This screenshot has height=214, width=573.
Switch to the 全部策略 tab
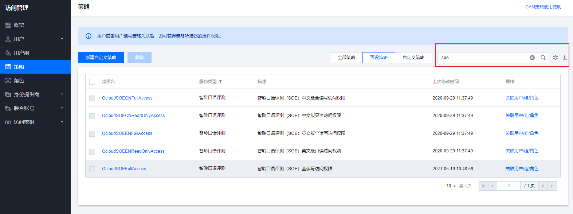[346, 58]
